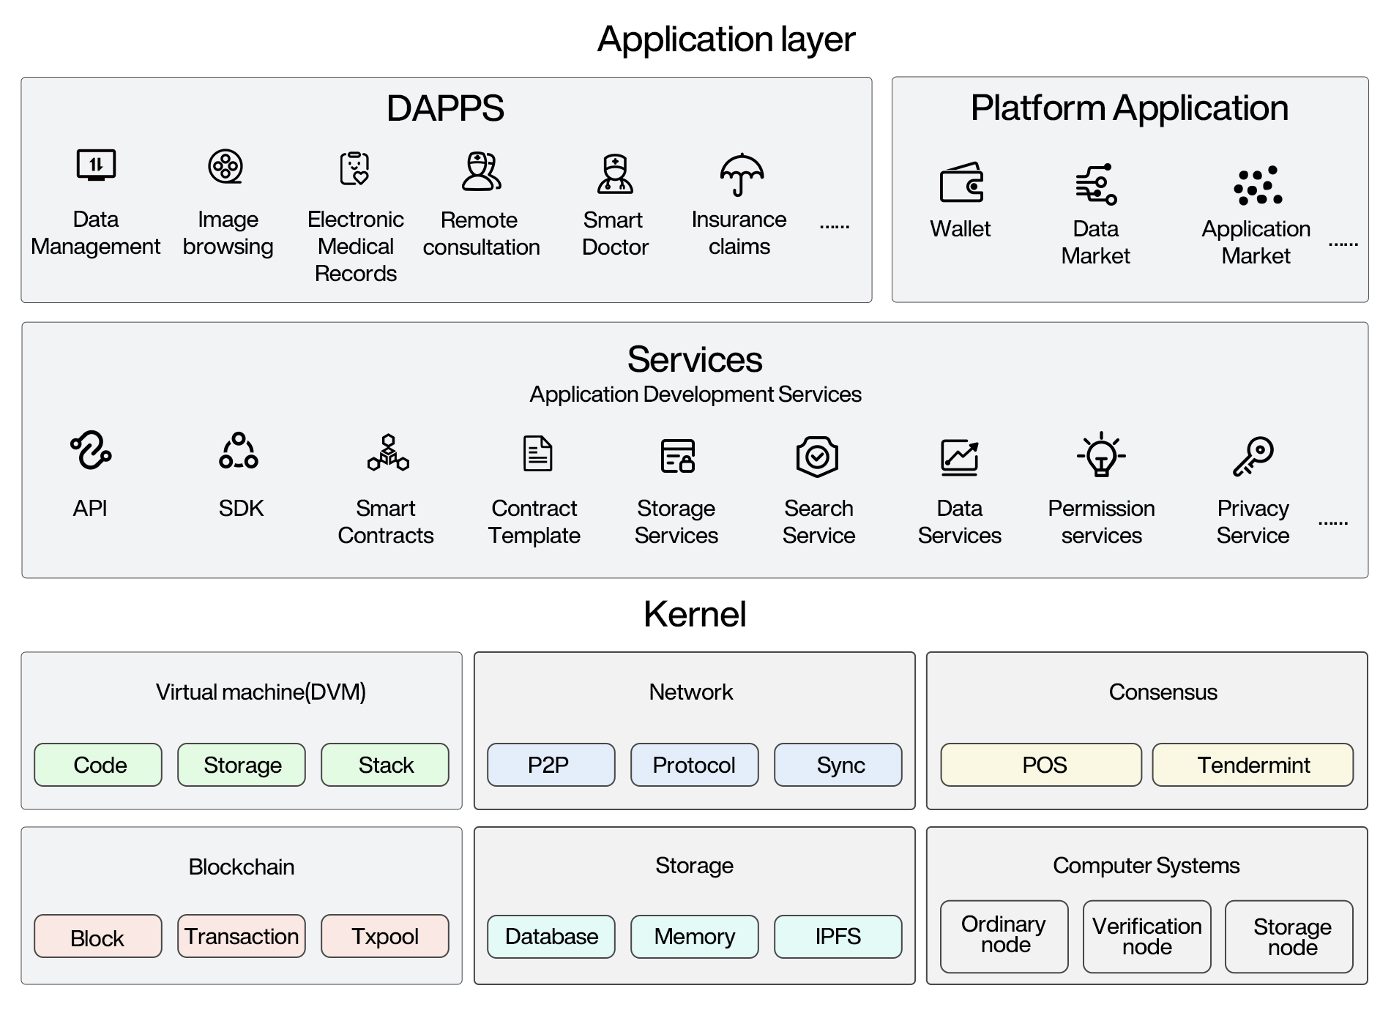Viewport: 1391px width, 1018px height.
Task: Select the Image browsing film reel icon
Action: coord(225,166)
